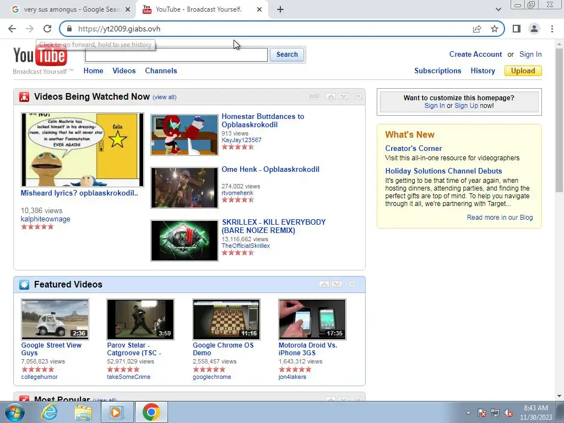The height and width of the screenshot is (423, 564).
Task: Click the Featured Videos star icon
Action: (24, 285)
